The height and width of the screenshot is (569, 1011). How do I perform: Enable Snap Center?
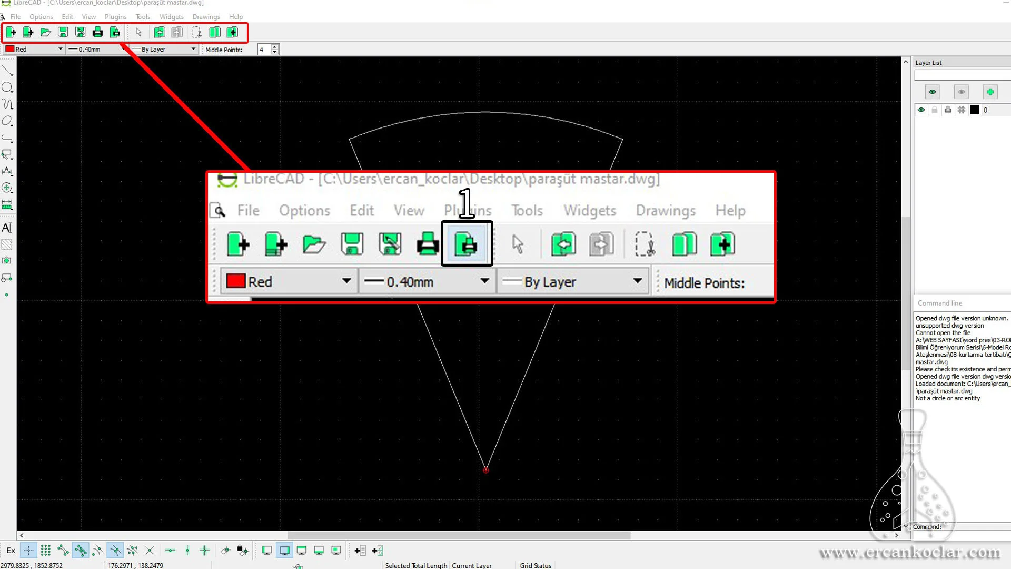click(x=97, y=551)
